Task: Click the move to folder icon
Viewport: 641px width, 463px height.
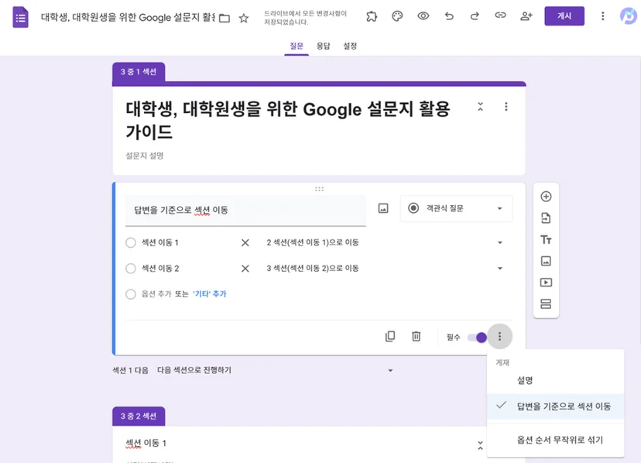Action: (225, 18)
